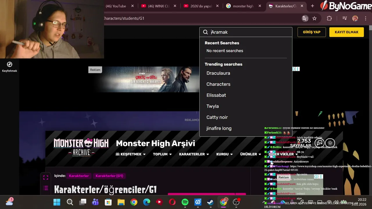
Task: Open Windows taskbar search
Action: (70, 202)
